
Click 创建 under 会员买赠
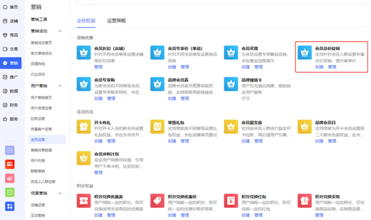[x=246, y=67]
